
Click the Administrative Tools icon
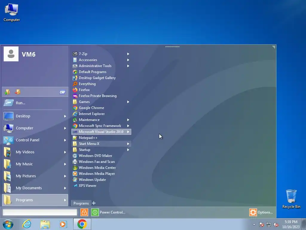(x=75, y=66)
